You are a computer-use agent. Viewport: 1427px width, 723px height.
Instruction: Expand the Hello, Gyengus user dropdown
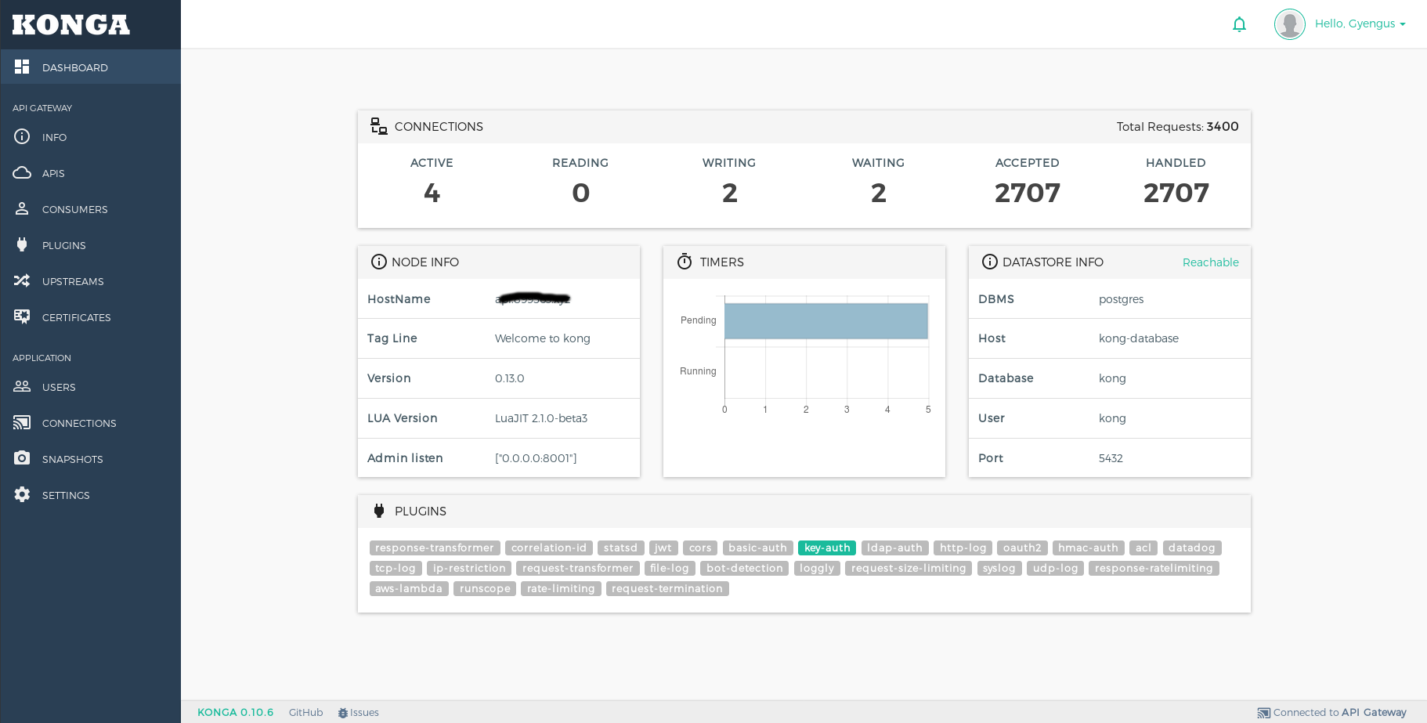pyautogui.click(x=1360, y=24)
